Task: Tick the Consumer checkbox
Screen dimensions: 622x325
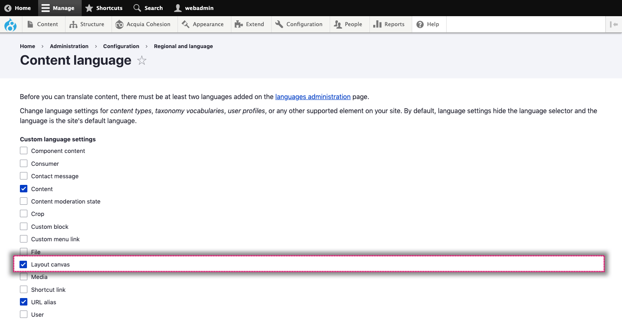Action: [24, 163]
